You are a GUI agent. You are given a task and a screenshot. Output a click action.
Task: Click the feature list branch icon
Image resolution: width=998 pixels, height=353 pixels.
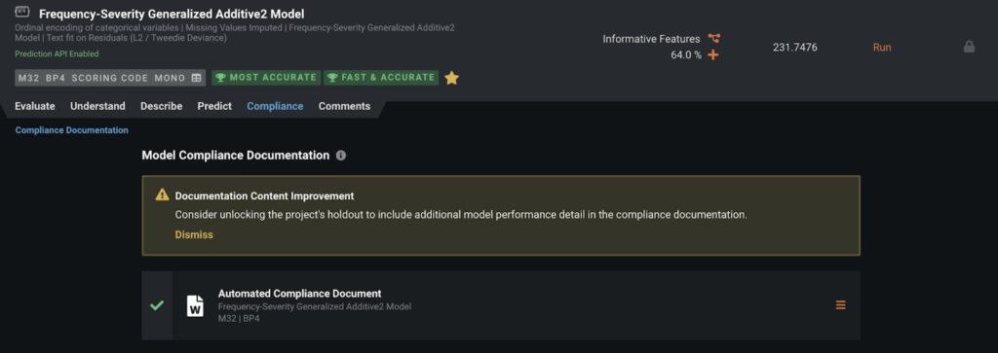click(x=714, y=39)
